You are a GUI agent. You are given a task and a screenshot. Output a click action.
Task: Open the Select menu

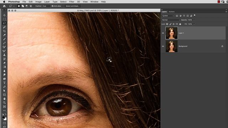point(63,2)
